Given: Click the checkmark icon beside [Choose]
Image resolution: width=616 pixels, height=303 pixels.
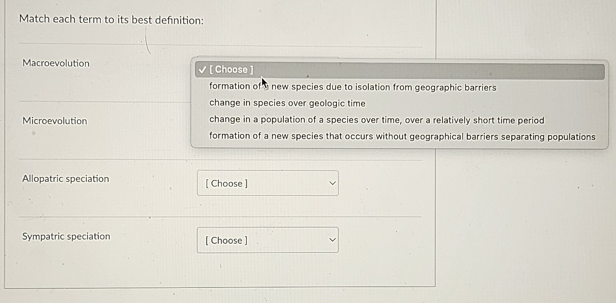Looking at the screenshot, I should 203,69.
